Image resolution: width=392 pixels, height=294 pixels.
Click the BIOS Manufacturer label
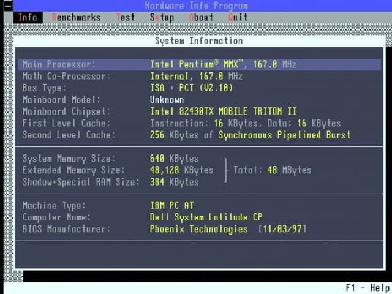(66, 229)
